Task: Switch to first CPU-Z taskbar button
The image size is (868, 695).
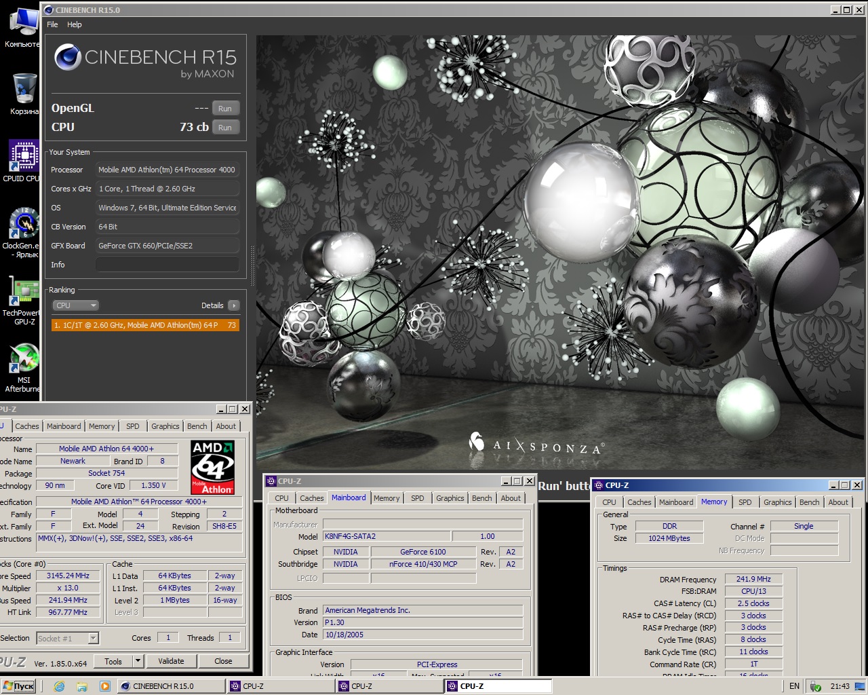Action: (x=280, y=686)
